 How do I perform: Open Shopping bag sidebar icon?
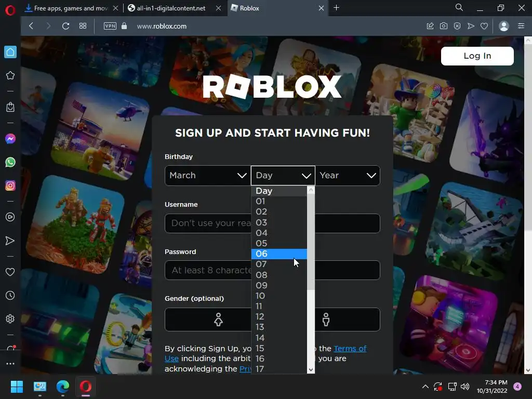click(x=10, y=107)
